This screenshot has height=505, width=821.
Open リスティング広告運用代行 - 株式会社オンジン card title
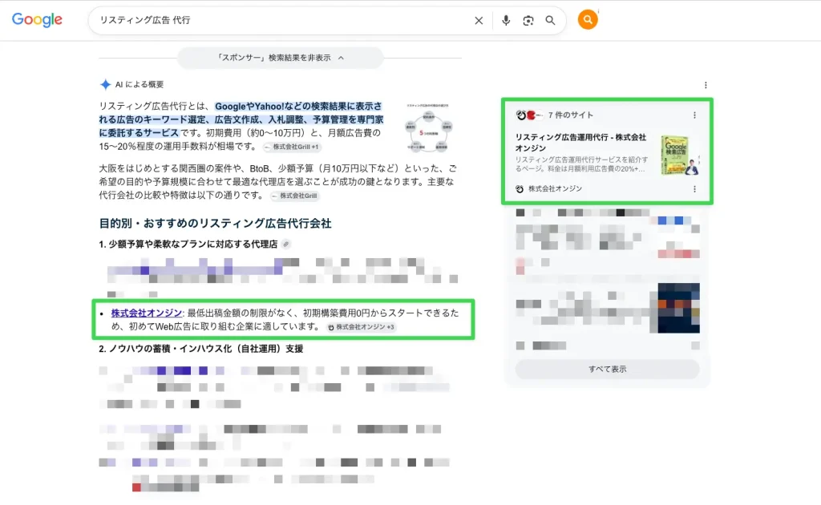coord(580,143)
